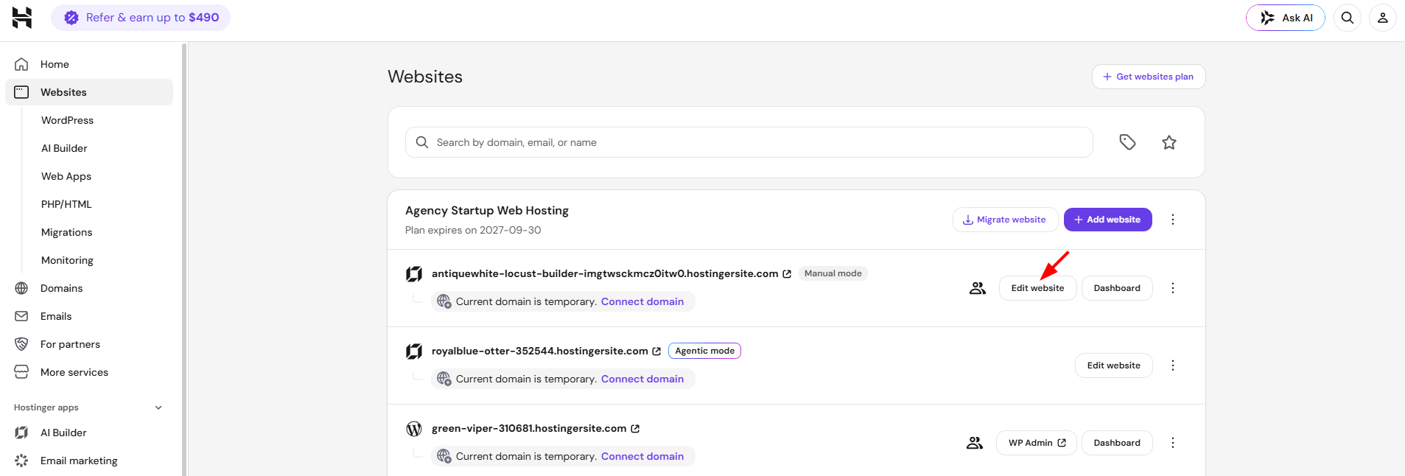The width and height of the screenshot is (1405, 476).
Task: Select Websites in sidebar
Action: pyautogui.click(x=89, y=92)
